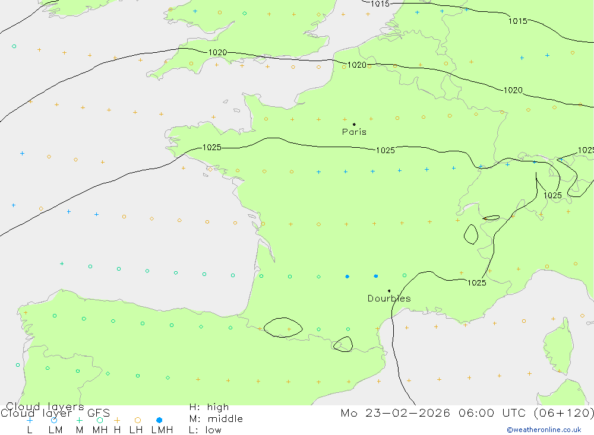594x435 pixels.
Task: Click the orange plus H legend symbol
Action: [117, 420]
